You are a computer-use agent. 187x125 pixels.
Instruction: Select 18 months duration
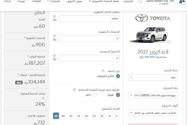click(x=102, y=116)
